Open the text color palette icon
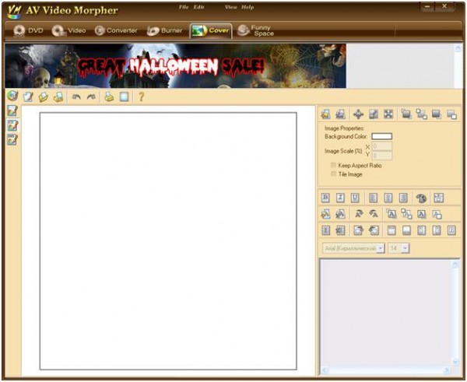The image size is (467, 382). coord(421,198)
